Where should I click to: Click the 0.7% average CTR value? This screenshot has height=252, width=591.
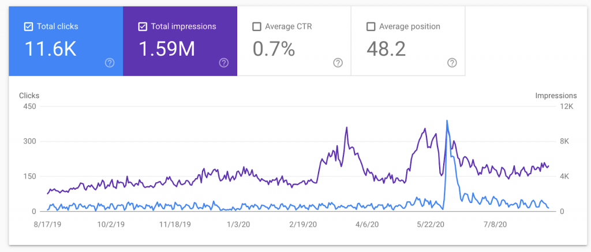click(x=274, y=50)
